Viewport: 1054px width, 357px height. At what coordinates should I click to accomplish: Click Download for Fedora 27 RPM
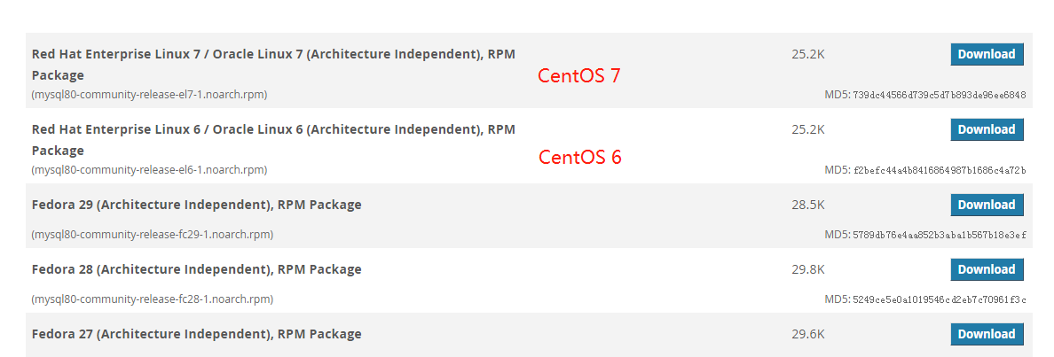click(x=987, y=333)
